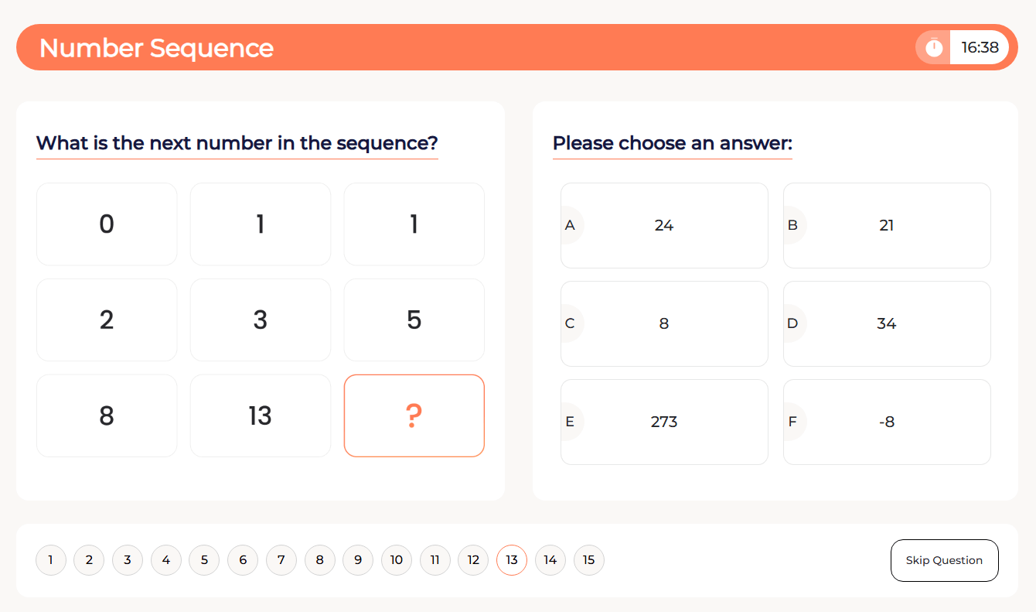Go to final question 15
Screen dimensions: 1036x612
589,560
